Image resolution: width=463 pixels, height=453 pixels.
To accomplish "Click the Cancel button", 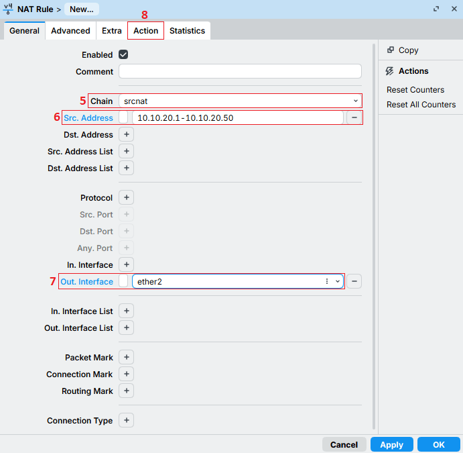I will pyautogui.click(x=344, y=444).
